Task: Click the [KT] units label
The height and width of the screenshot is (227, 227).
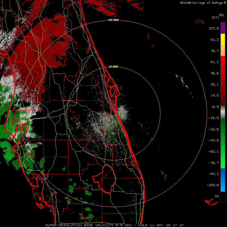Action: [x=215, y=17]
